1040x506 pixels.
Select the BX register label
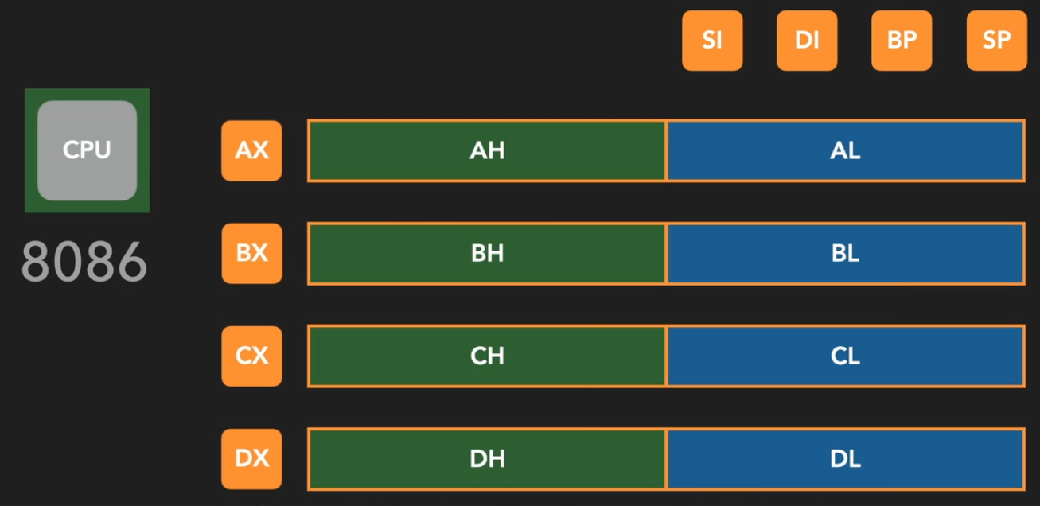tap(251, 254)
